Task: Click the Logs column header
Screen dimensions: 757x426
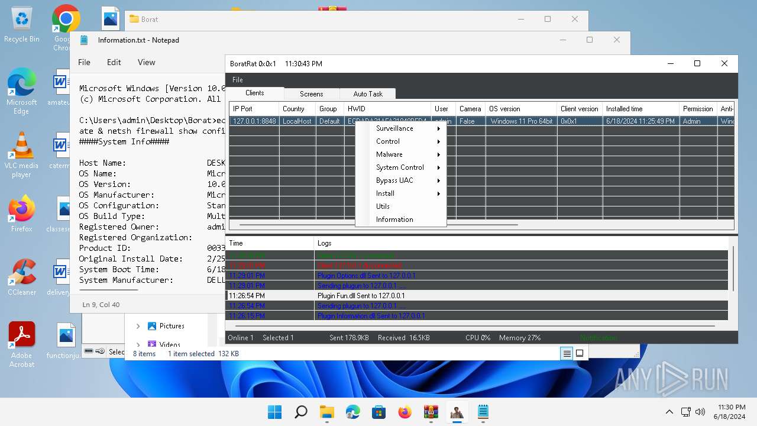Action: tap(520, 243)
